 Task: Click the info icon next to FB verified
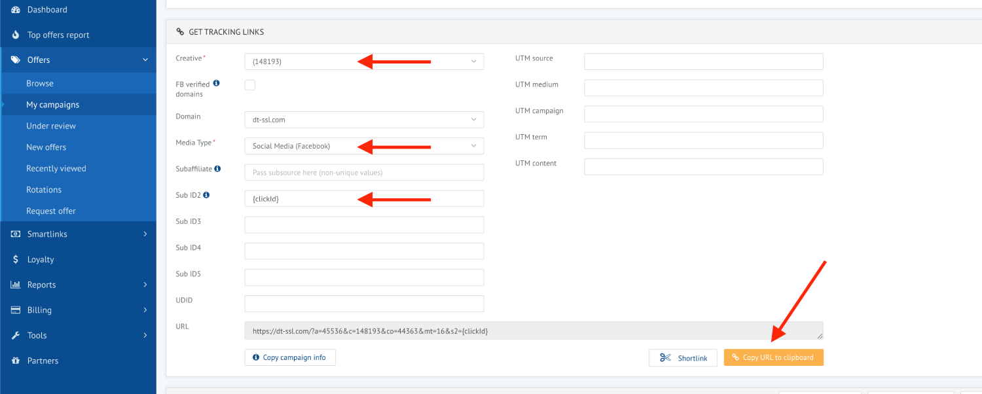click(217, 84)
